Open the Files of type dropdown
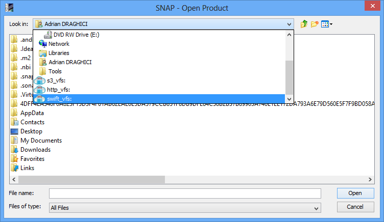Screen dimensions: 384x222 [x=185, y=208]
